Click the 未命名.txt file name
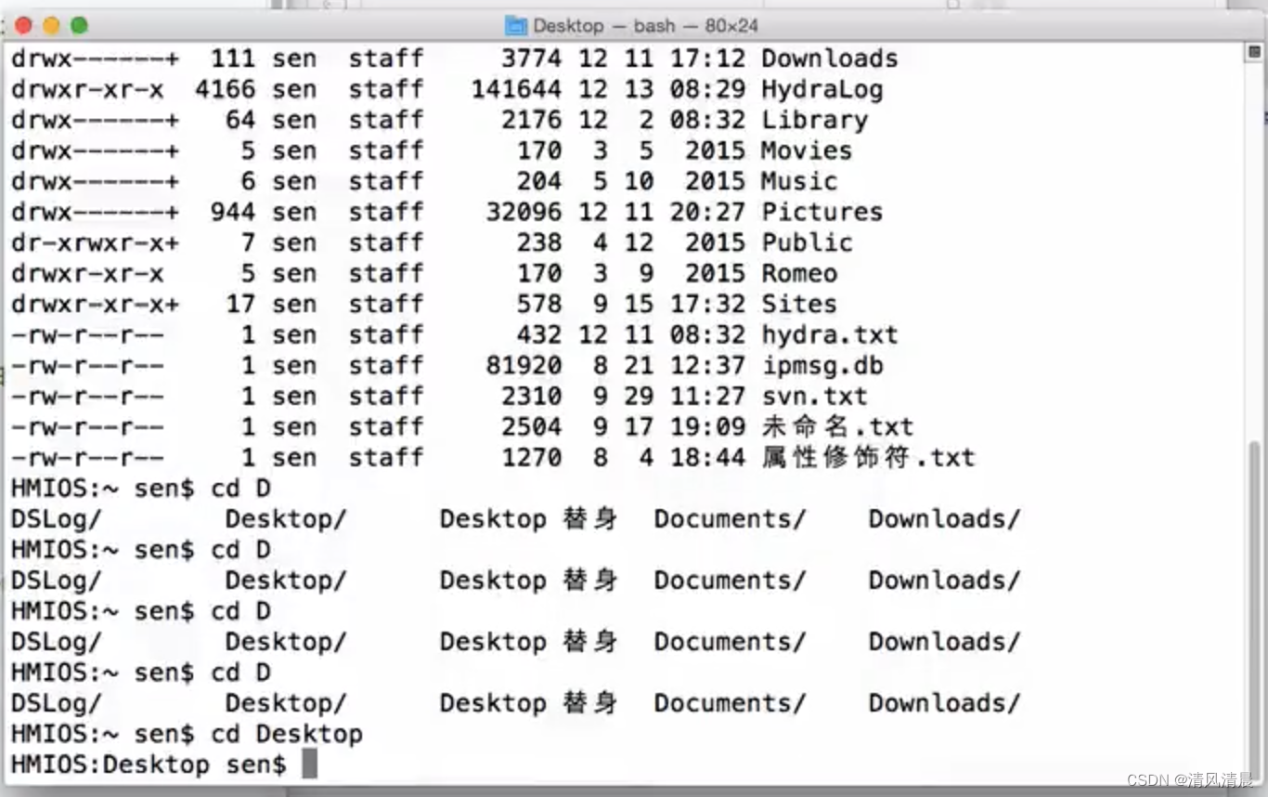1268x797 pixels. coord(838,426)
